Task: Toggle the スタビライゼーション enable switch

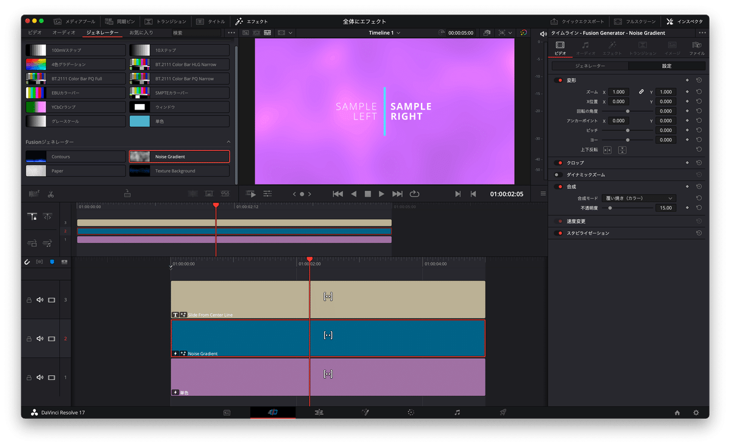Action: tap(558, 233)
